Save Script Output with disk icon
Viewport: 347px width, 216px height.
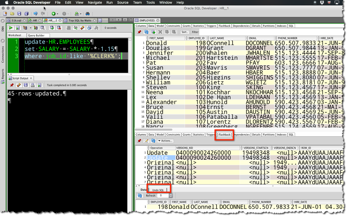point(26,85)
